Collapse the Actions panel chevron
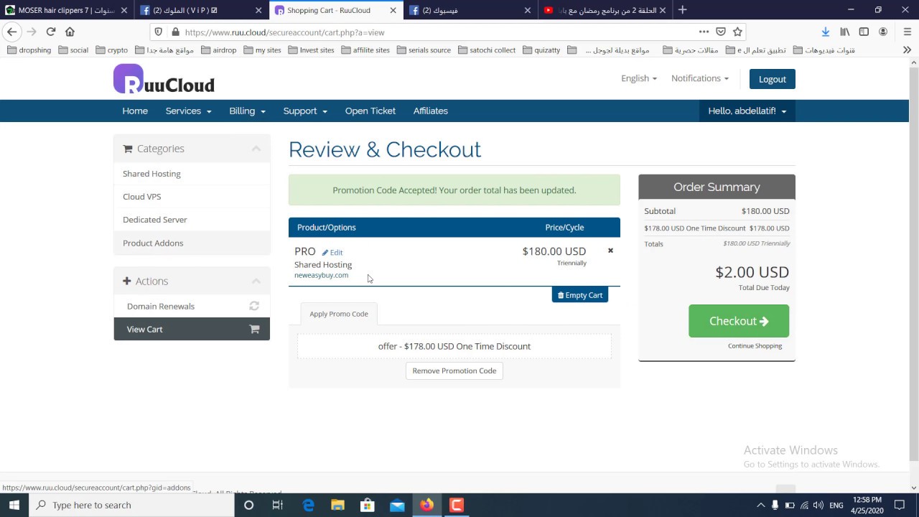919x517 pixels. point(256,281)
